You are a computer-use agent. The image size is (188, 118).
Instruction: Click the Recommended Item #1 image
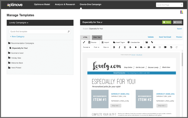tap(100, 99)
